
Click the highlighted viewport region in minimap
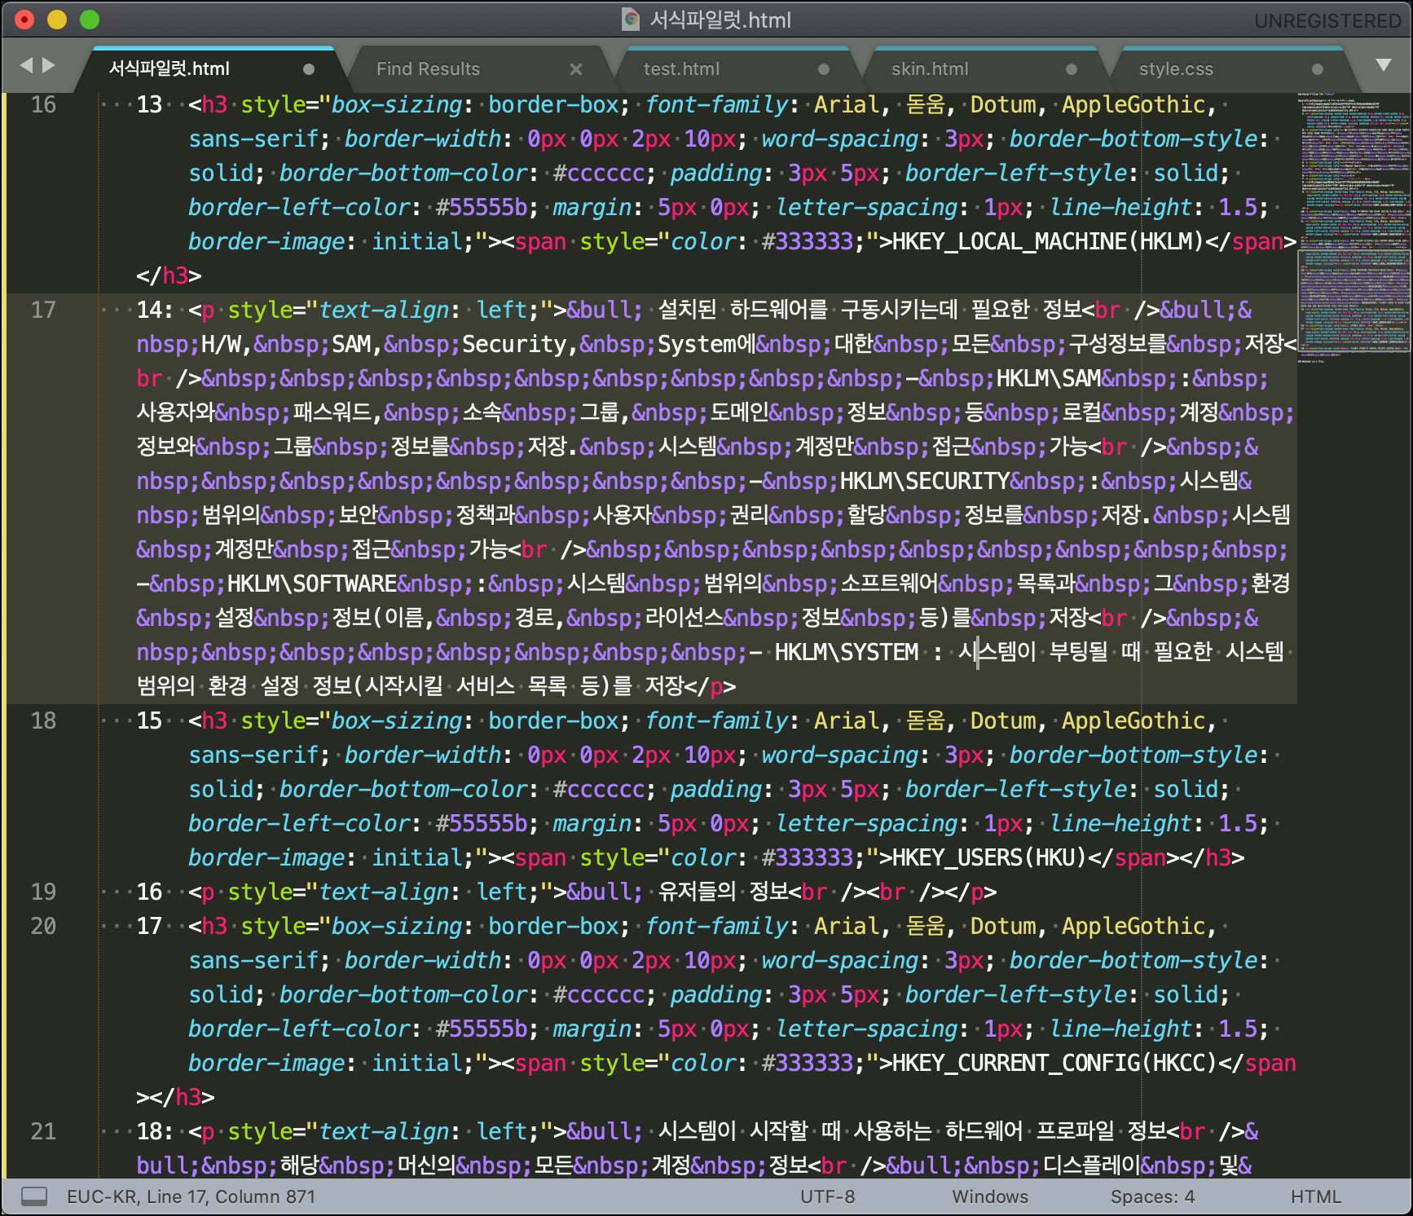[1354, 302]
